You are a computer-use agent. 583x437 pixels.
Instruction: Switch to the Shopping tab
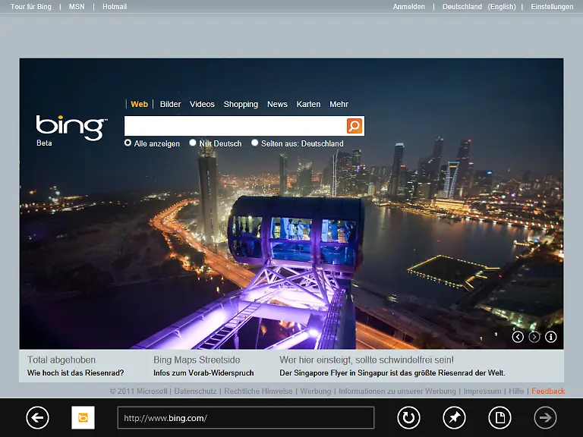[241, 105]
